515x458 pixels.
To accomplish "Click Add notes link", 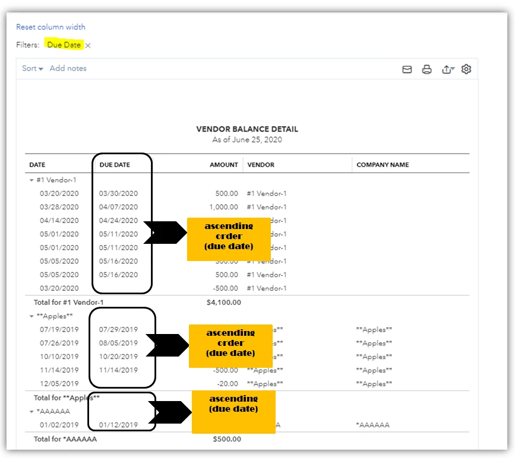I will (68, 68).
